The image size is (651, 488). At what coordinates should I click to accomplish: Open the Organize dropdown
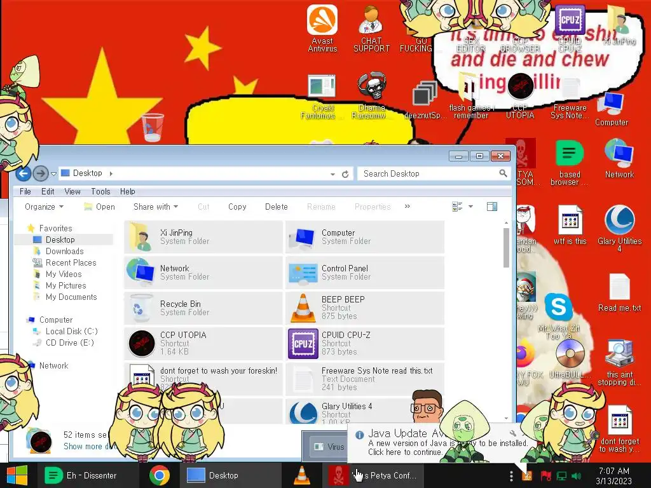coord(44,207)
